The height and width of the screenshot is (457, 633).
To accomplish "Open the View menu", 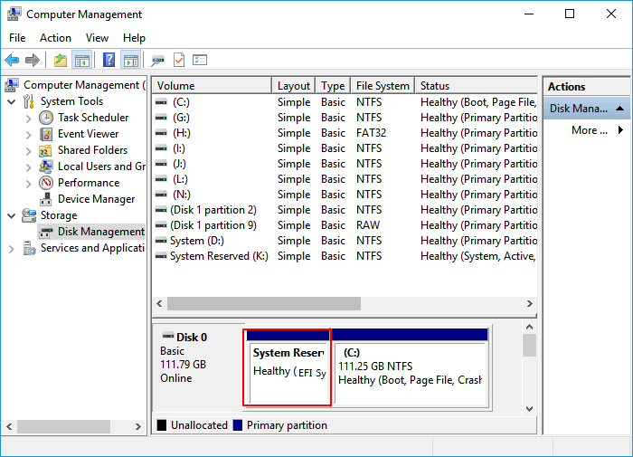I will [97, 38].
